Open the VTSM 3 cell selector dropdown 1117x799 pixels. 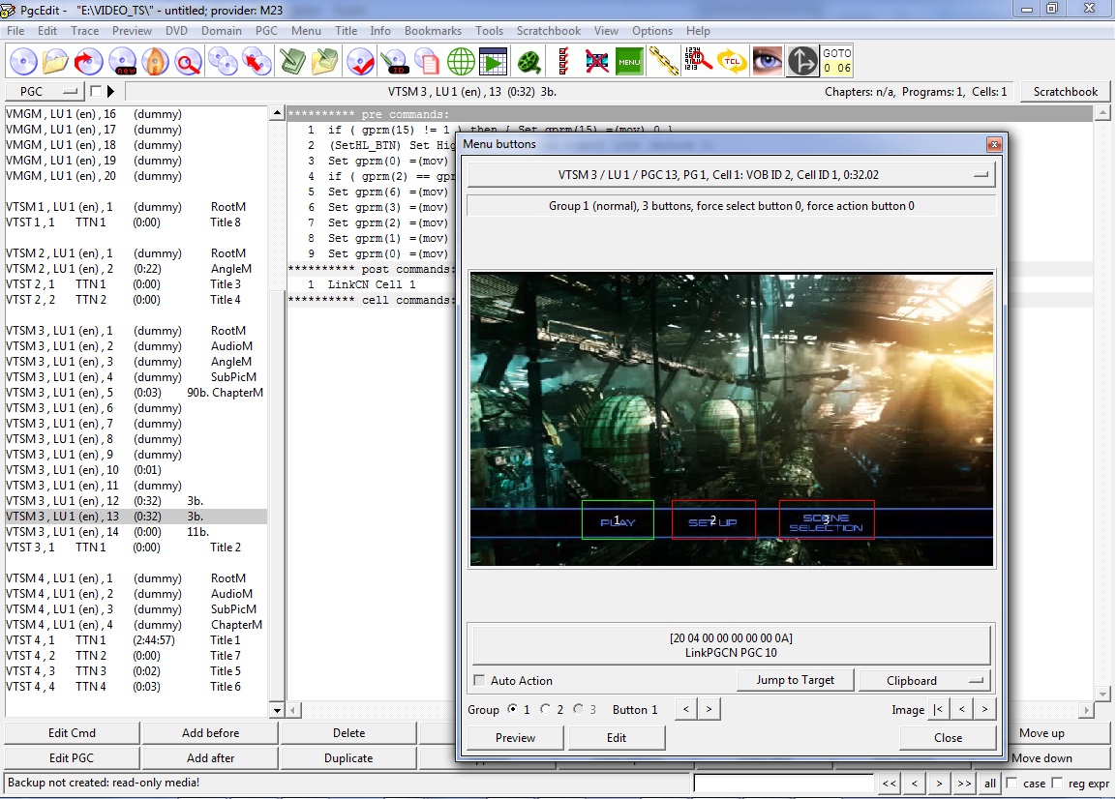pos(732,175)
